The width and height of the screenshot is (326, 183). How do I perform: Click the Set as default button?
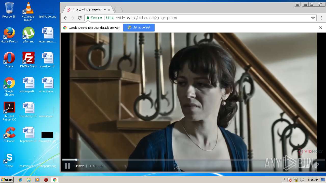point(139,27)
